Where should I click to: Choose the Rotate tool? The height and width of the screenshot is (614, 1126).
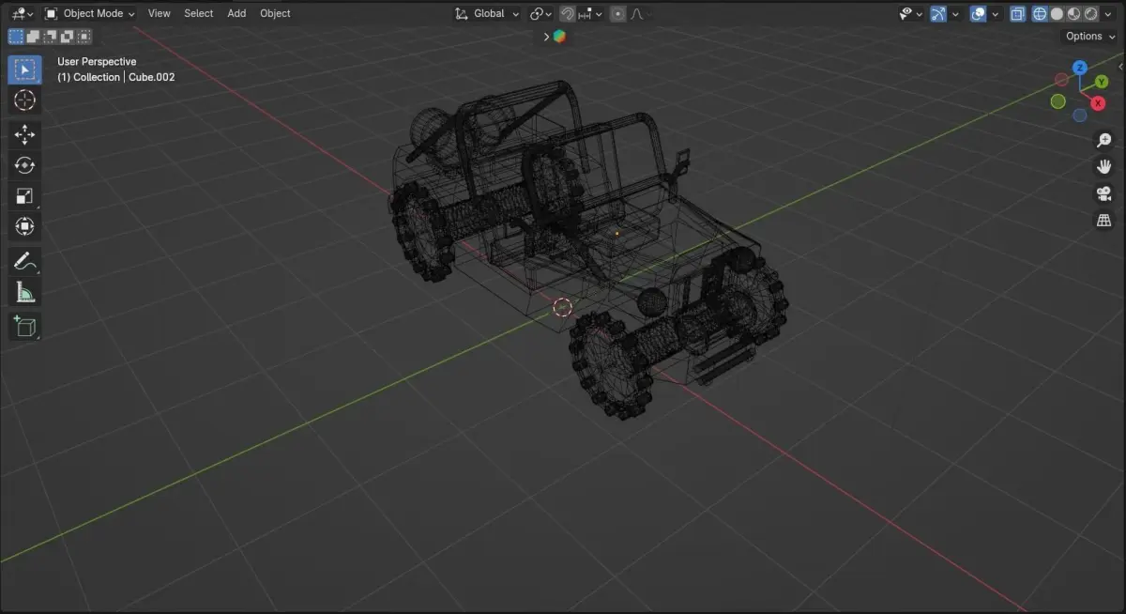(x=24, y=165)
